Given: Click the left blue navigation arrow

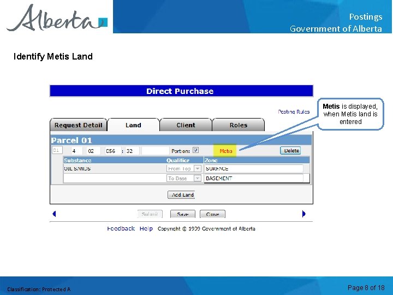Looking at the screenshot, I should tap(54, 214).
